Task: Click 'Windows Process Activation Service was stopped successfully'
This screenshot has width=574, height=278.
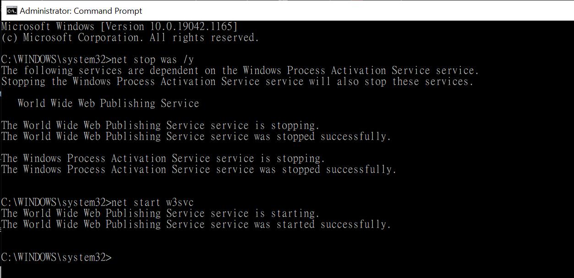Action: [x=199, y=169]
